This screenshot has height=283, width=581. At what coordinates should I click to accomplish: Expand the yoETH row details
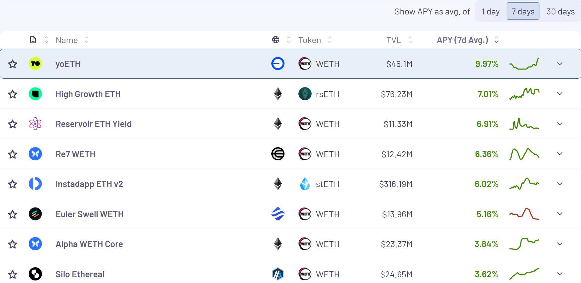click(560, 64)
